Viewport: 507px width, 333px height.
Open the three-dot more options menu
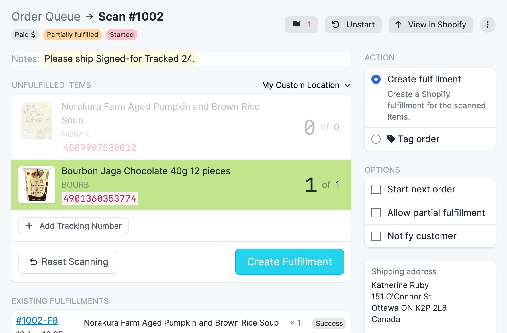point(488,25)
